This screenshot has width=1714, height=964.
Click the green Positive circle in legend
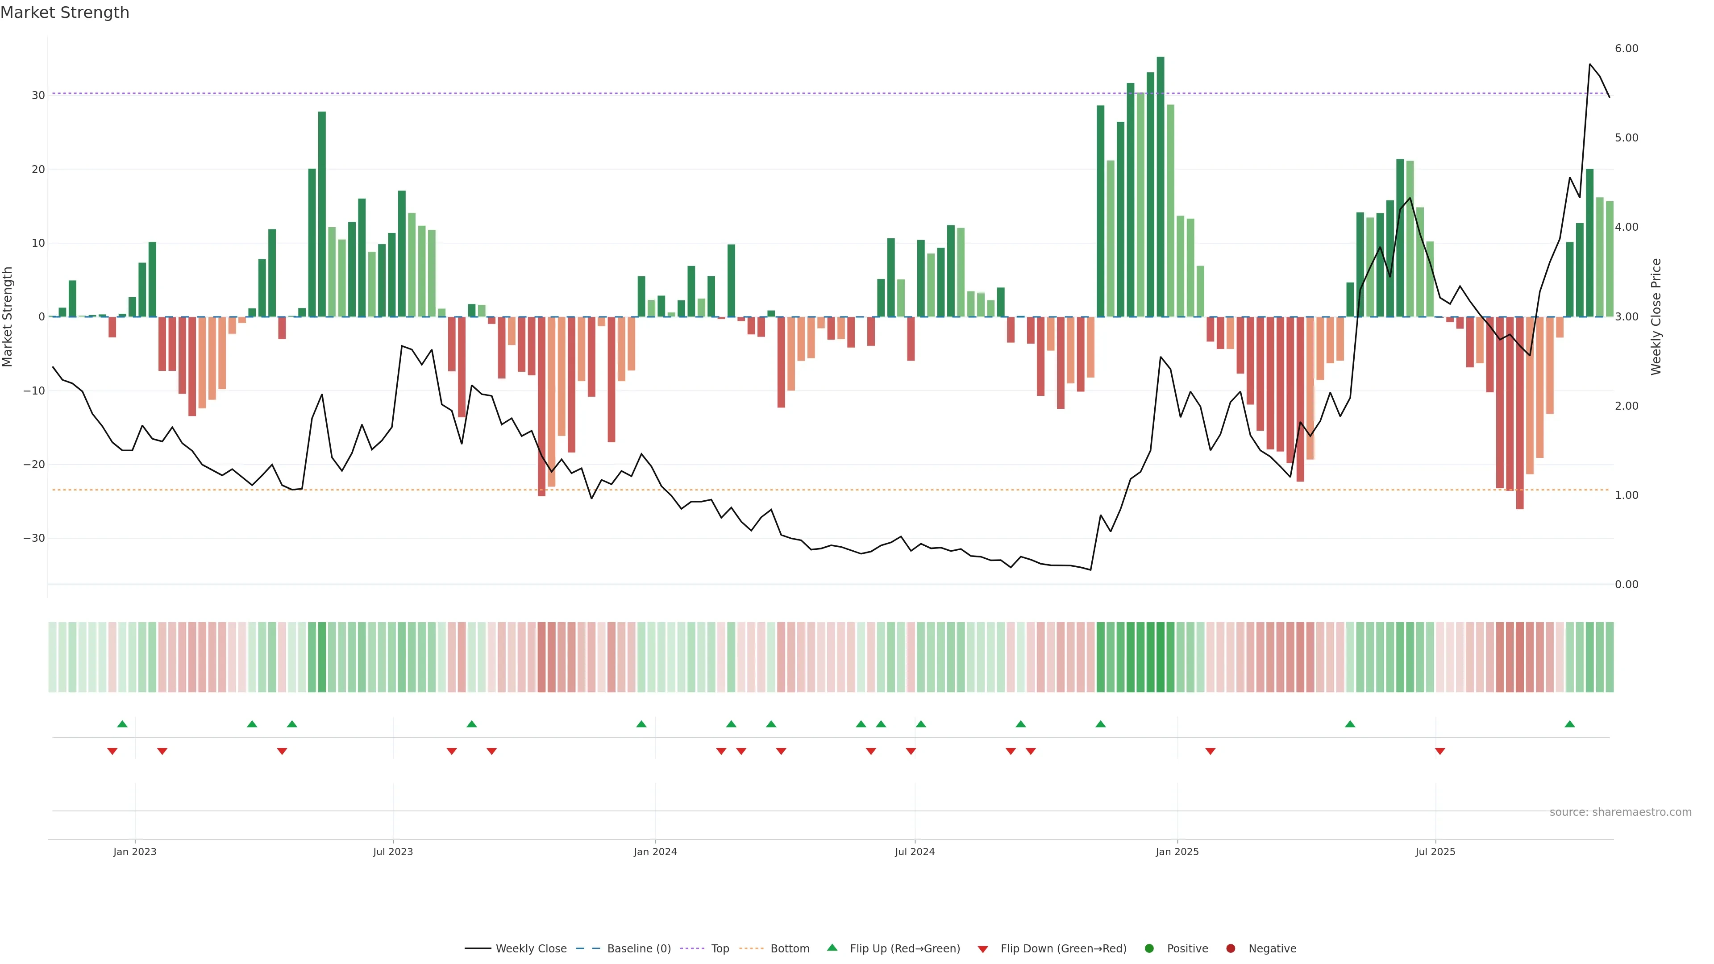pyautogui.click(x=1149, y=948)
